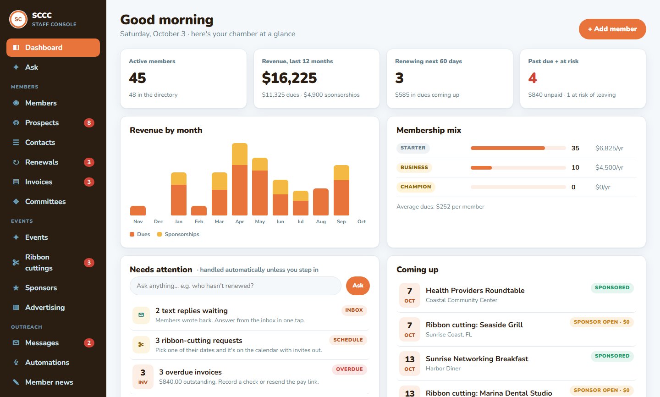Click the Contacts list icon
The width and height of the screenshot is (660, 397).
[16, 143]
